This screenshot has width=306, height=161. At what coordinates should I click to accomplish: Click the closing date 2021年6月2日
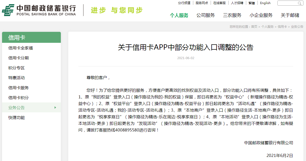[x=280, y=156]
